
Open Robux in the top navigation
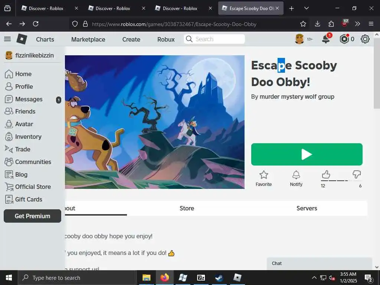click(x=166, y=39)
